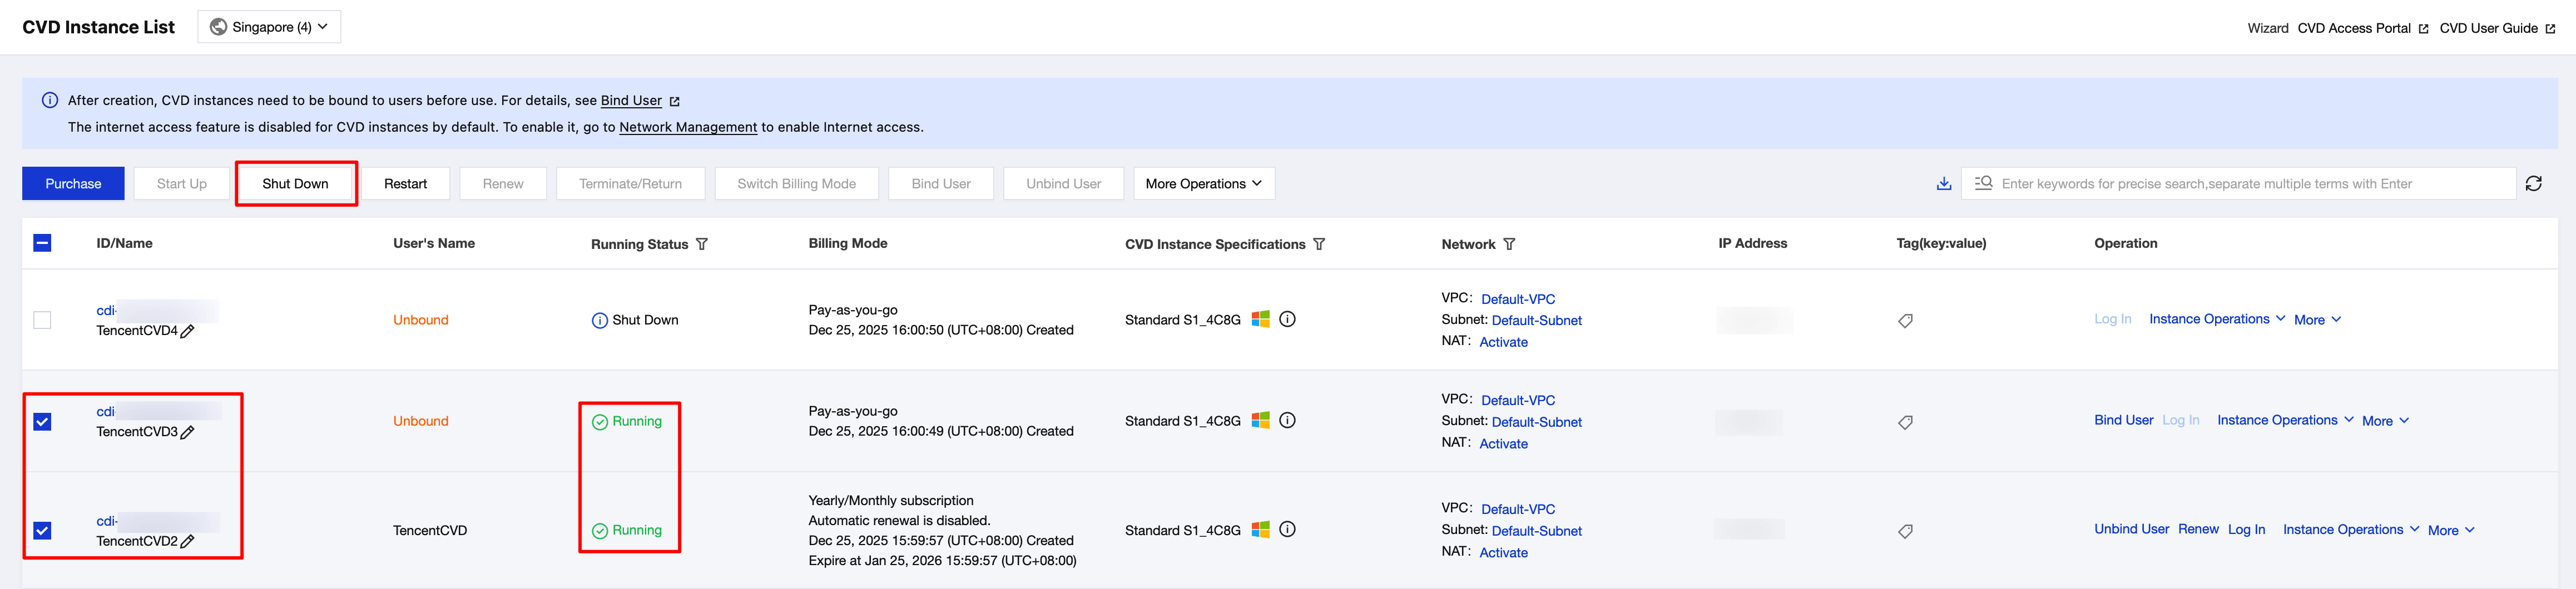Click Bind User link for TencentCVD3
This screenshot has height=589, width=2576.
click(x=2123, y=420)
